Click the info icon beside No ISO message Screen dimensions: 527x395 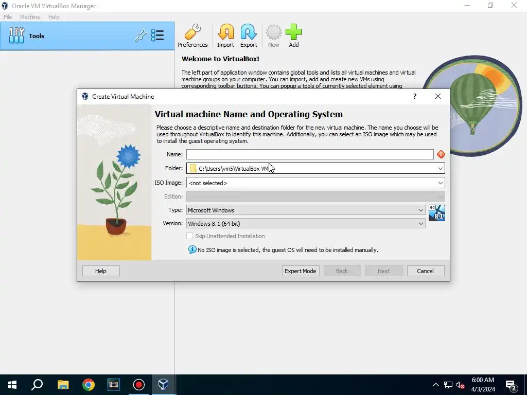point(192,249)
